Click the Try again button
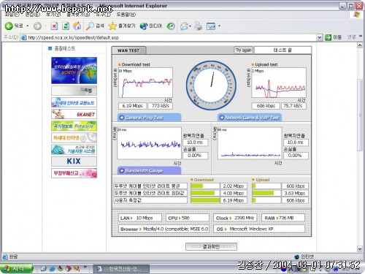 [244, 50]
